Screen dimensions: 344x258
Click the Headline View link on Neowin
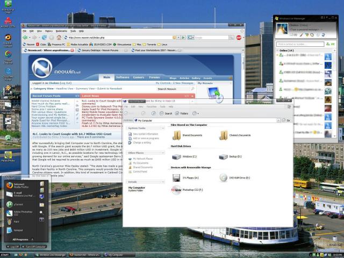click(64, 89)
